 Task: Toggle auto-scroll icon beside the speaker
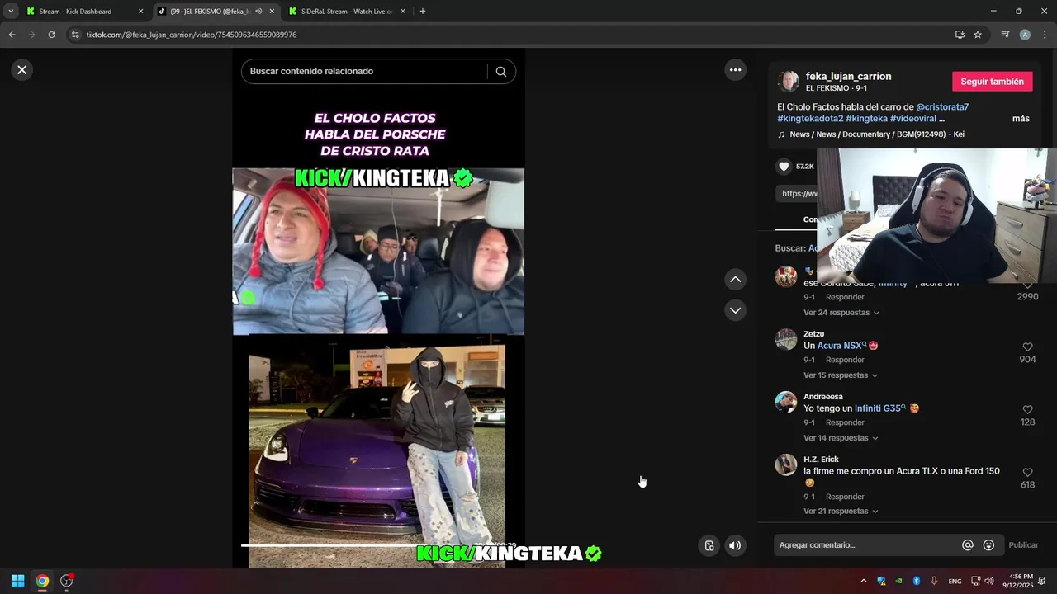point(709,545)
